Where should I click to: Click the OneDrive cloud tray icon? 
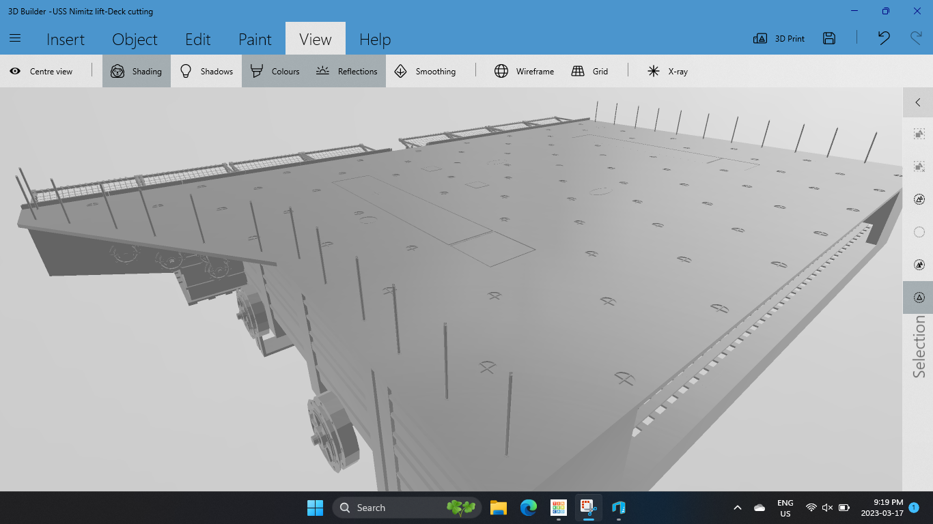tap(760, 508)
